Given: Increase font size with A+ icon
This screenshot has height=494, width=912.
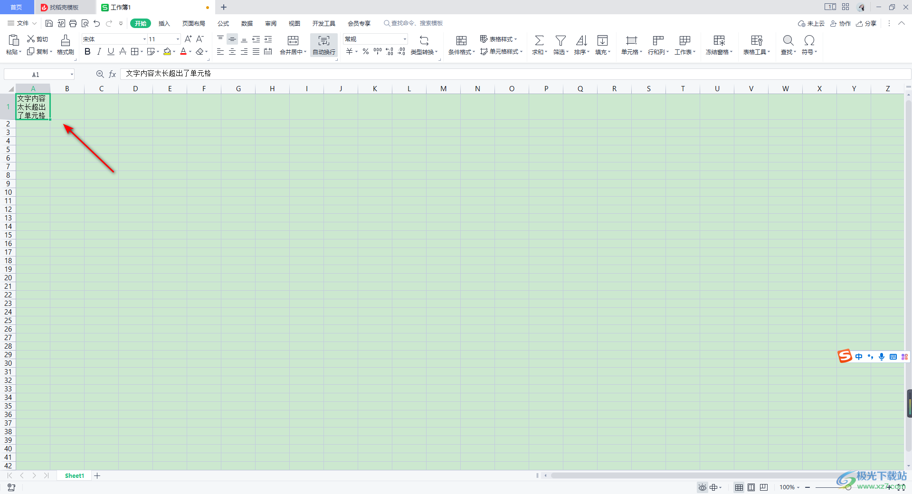Looking at the screenshot, I should pyautogui.click(x=188, y=39).
